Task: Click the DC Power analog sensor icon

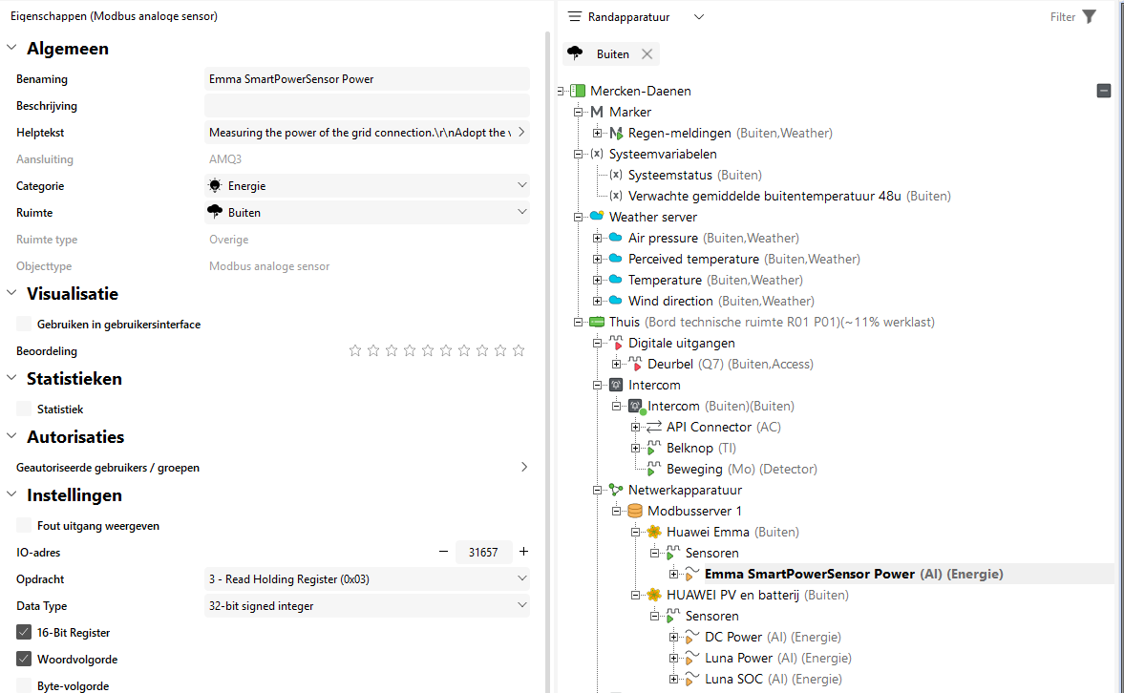Action: tap(691, 637)
